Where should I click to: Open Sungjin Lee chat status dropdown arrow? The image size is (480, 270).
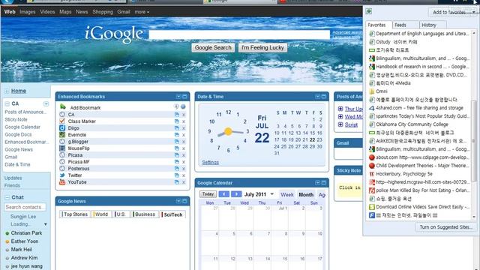(46, 224)
